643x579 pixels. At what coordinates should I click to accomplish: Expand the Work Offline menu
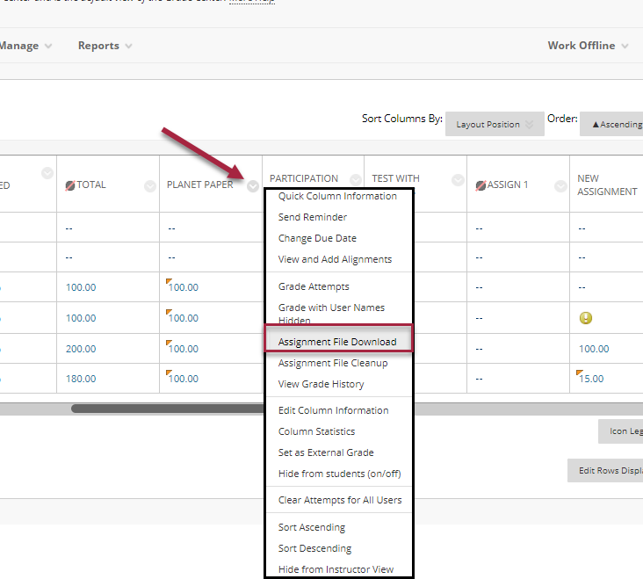(588, 46)
